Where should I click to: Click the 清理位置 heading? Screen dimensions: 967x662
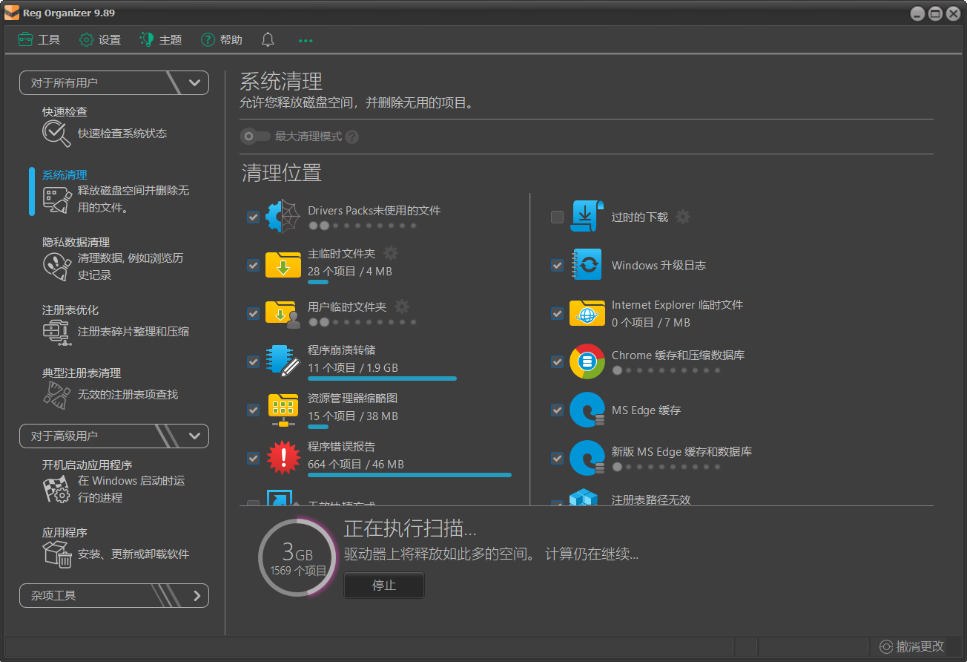coord(282,173)
